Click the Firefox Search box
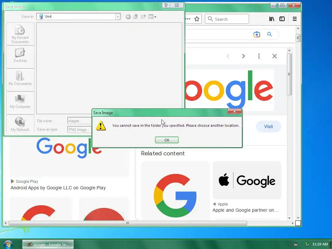The height and width of the screenshot is (249, 332). coord(227,19)
